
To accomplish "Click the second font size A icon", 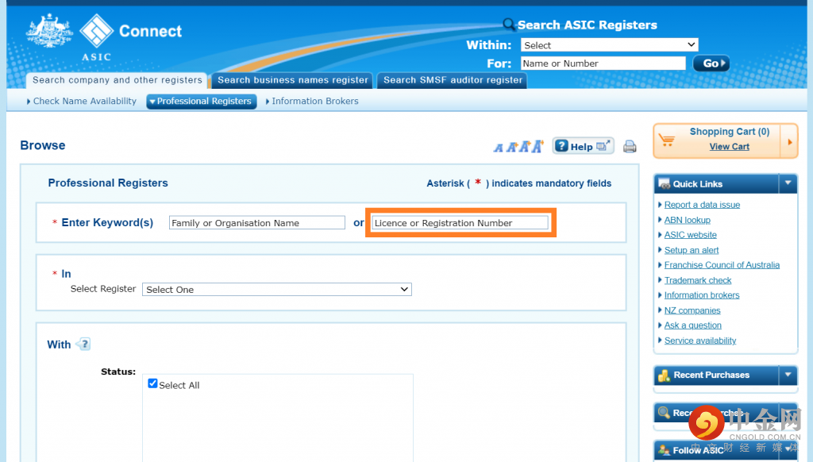I will (x=512, y=148).
